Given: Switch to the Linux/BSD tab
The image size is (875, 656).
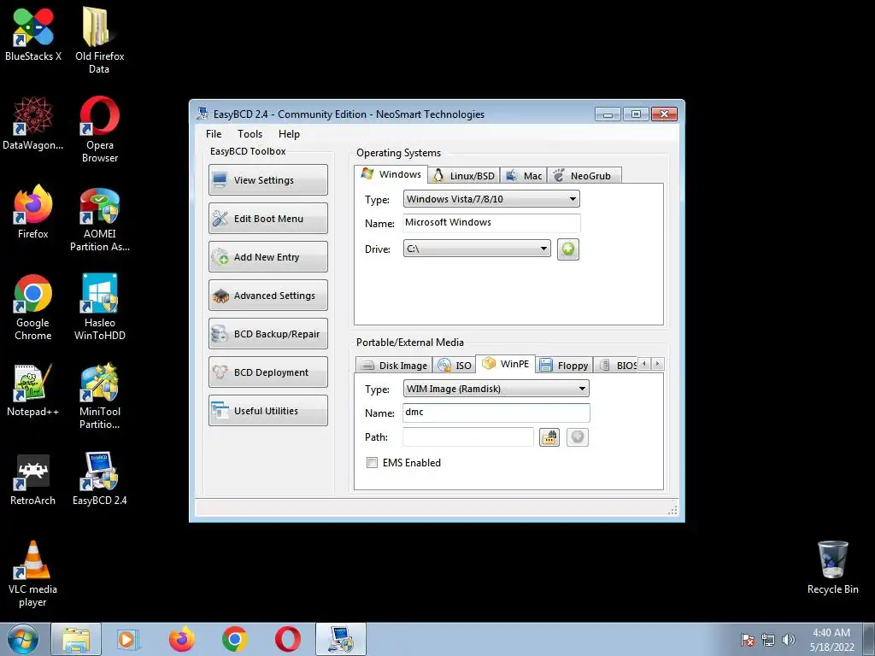Looking at the screenshot, I should [464, 176].
